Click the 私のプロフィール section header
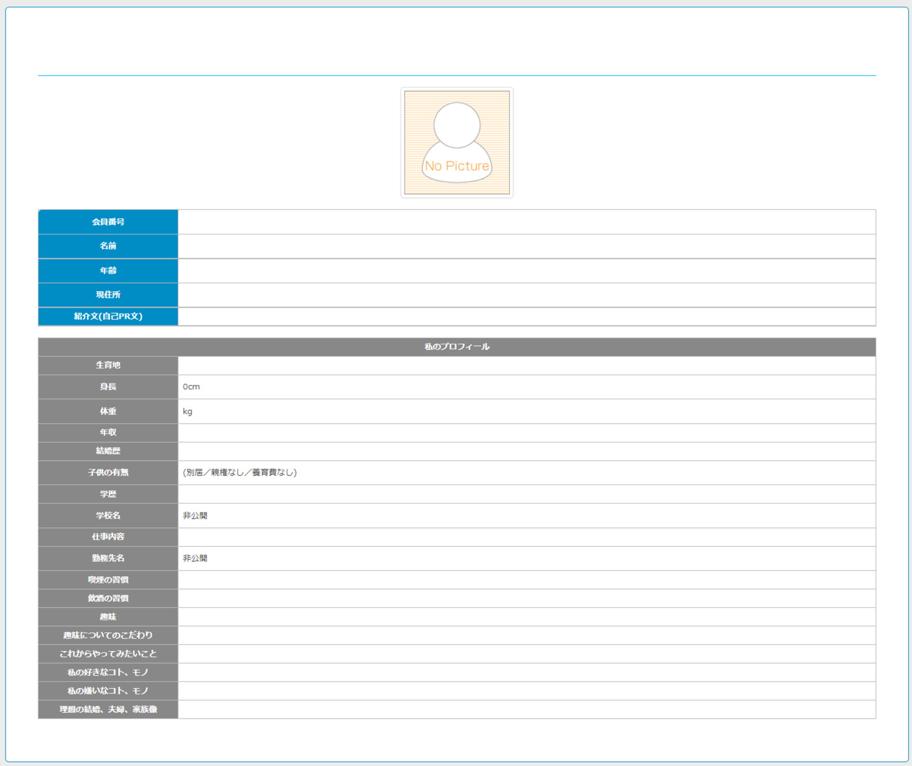 point(456,347)
